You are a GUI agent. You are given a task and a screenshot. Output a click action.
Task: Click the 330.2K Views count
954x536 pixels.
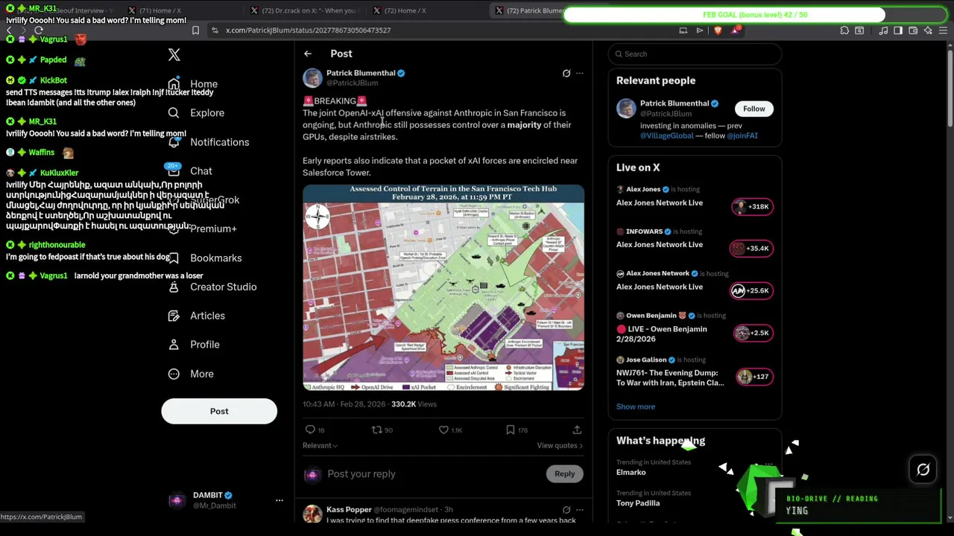tap(414, 404)
